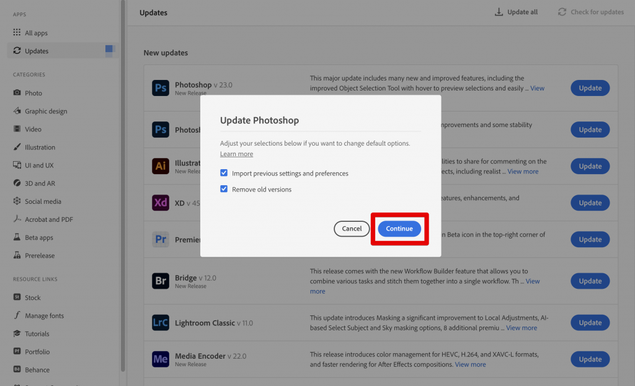The width and height of the screenshot is (635, 386).
Task: Click the sidebar vertical scrollbar
Action: (123, 186)
